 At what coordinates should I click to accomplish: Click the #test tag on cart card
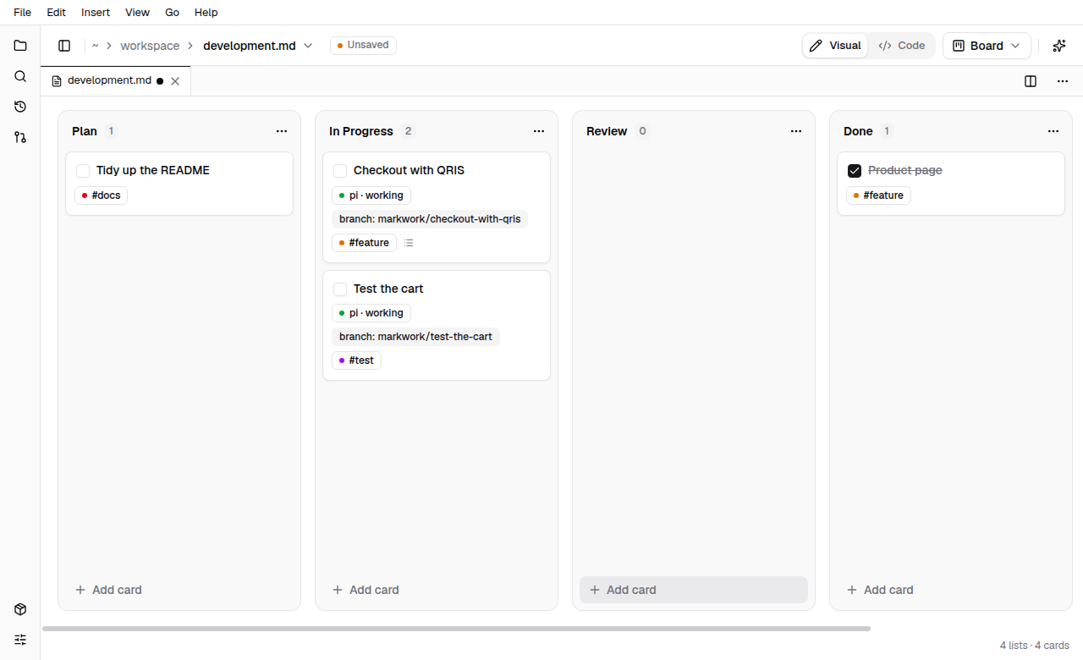pos(357,360)
